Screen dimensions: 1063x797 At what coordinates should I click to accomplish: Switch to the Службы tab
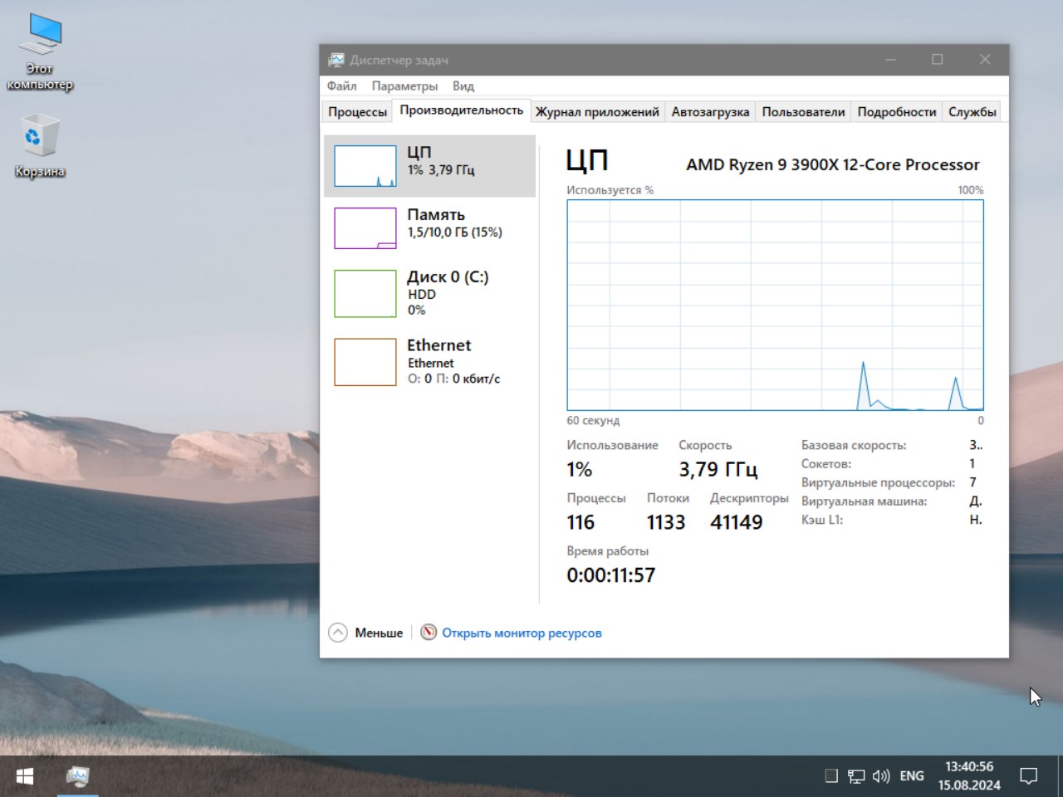(x=972, y=111)
